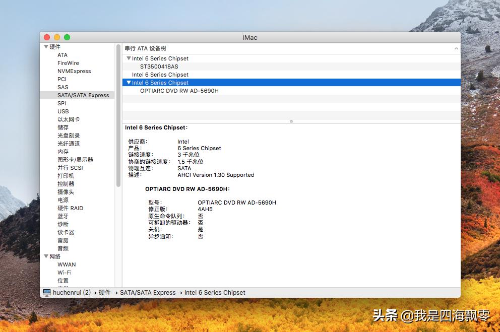Open the 音频 section
Viewport: 500px width, 332px height.
pos(63,248)
